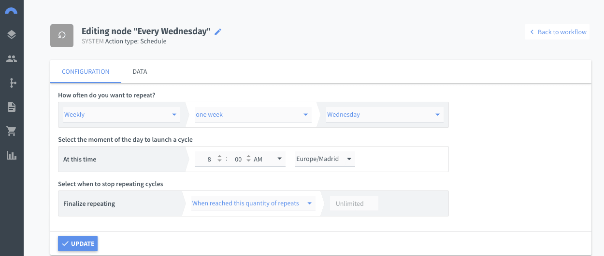Click the gray schedule repeat node icon
The width and height of the screenshot is (604, 256).
pos(62,36)
